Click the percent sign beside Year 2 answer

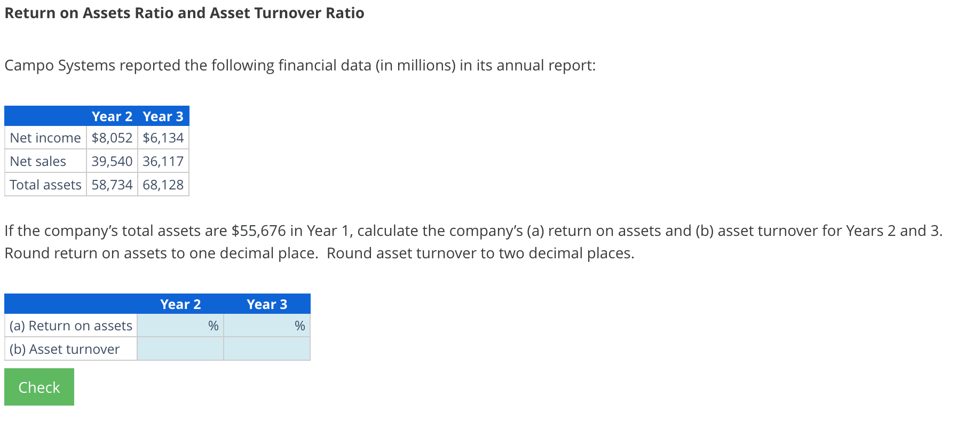212,326
